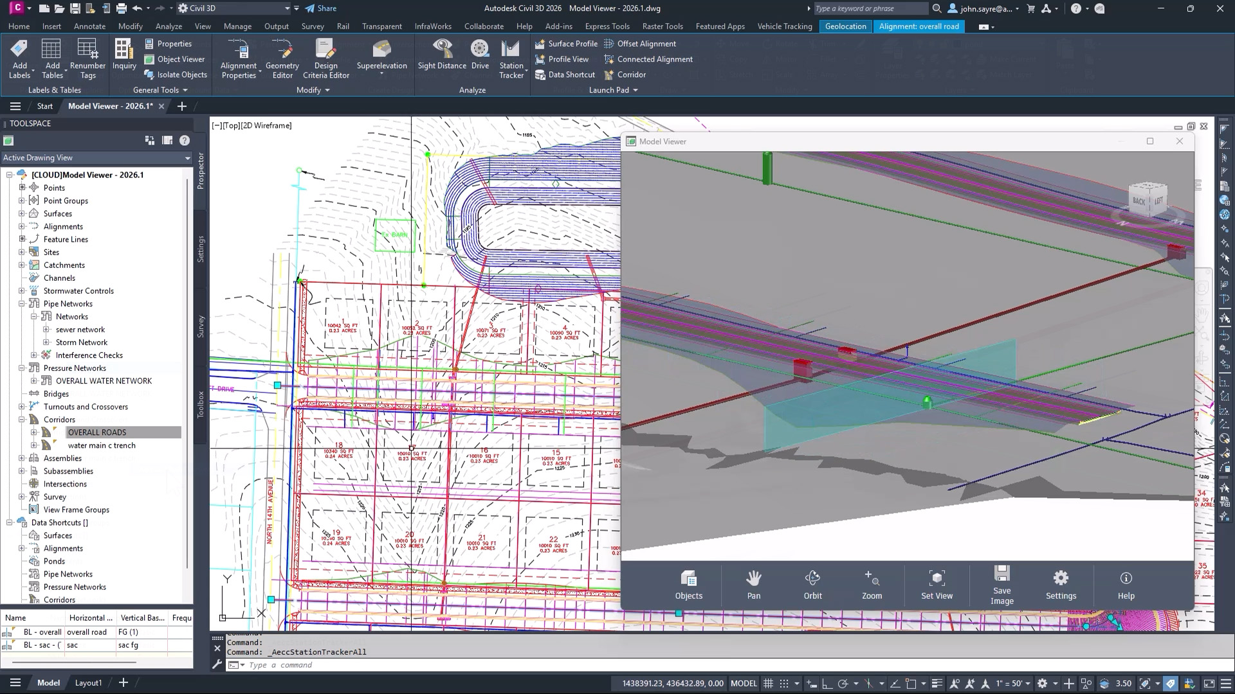Open the Active Drawing View dropdown
The height and width of the screenshot is (694, 1235).
pos(96,157)
